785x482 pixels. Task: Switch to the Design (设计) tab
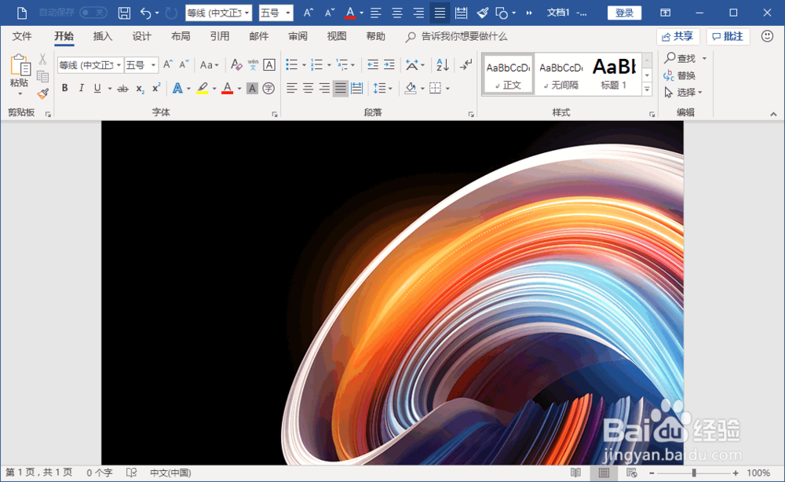pos(141,37)
